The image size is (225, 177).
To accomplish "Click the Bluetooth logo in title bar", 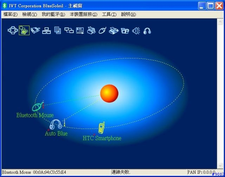I will pyautogui.click(x=5, y=6).
